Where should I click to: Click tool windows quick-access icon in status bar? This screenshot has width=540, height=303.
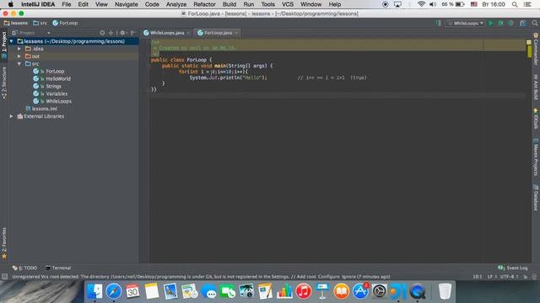pyautogui.click(x=4, y=277)
